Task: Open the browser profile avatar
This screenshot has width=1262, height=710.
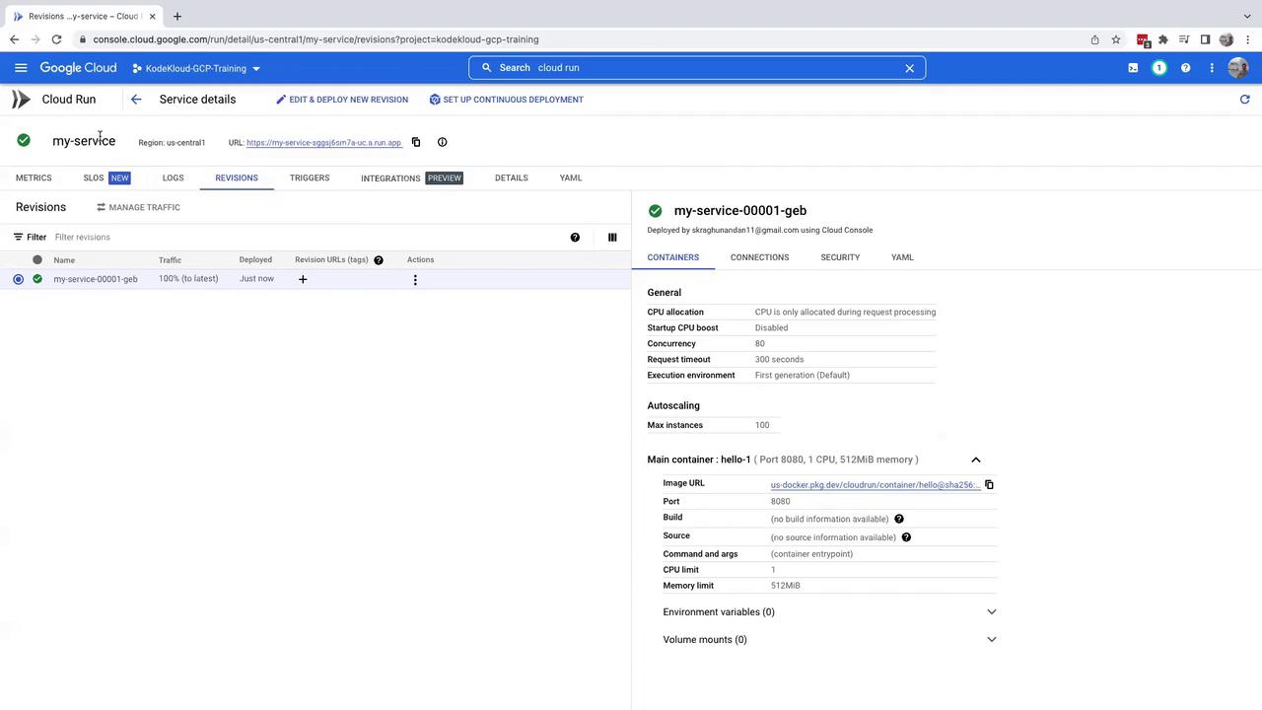Action: point(1227,39)
